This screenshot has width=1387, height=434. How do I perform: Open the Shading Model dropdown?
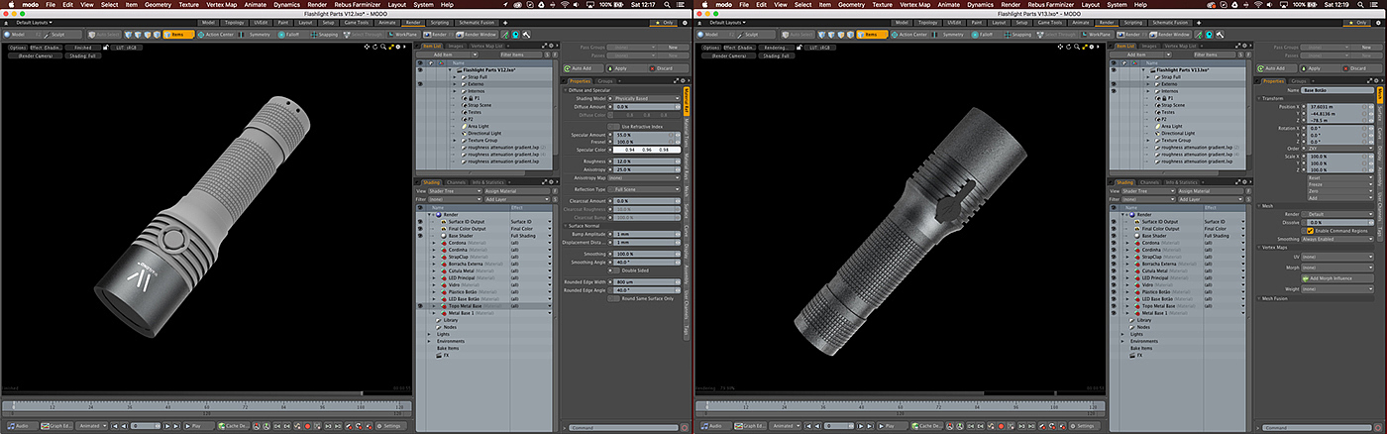tap(644, 98)
